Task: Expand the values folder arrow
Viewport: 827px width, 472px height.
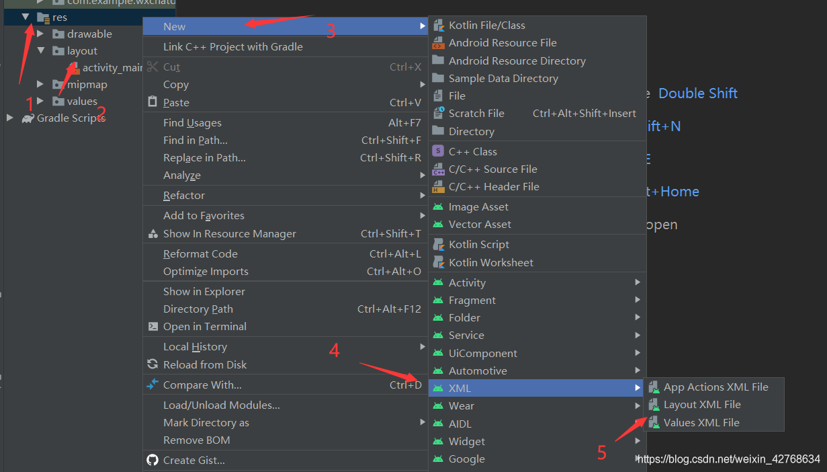Action: 40,102
